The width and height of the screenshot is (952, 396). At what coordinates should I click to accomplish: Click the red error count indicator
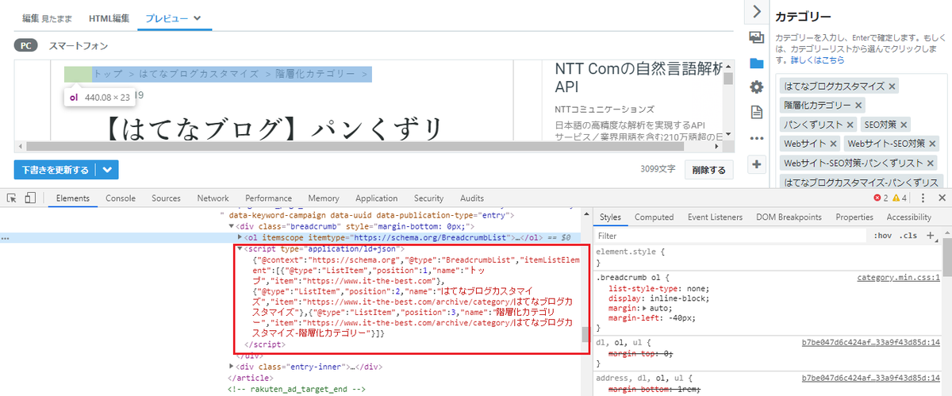[x=881, y=198]
